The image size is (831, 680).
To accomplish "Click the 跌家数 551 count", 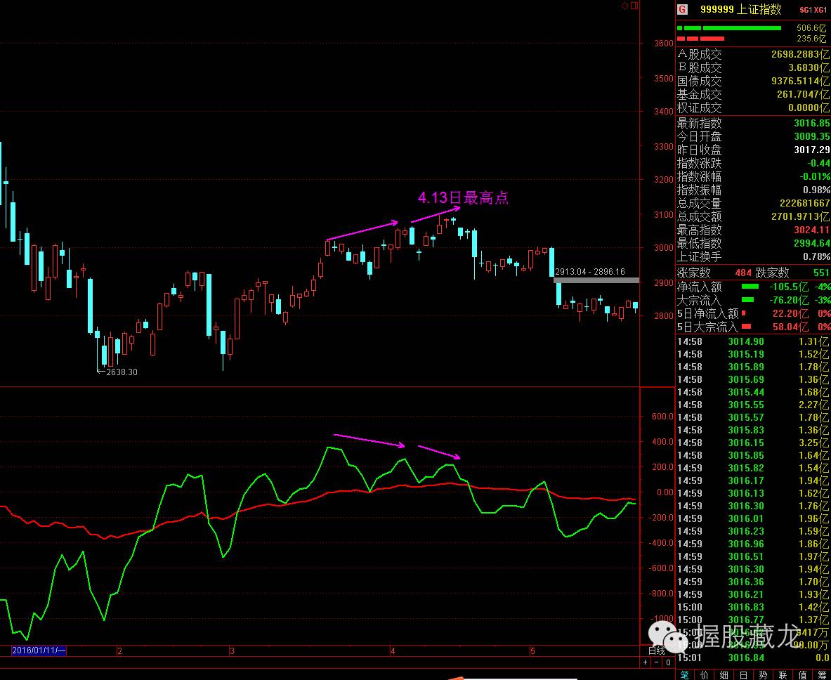I will [821, 273].
